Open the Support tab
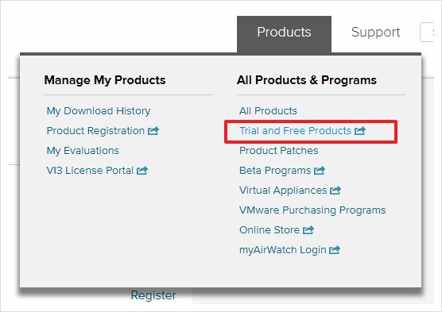The width and height of the screenshot is (442, 312). 375,32
